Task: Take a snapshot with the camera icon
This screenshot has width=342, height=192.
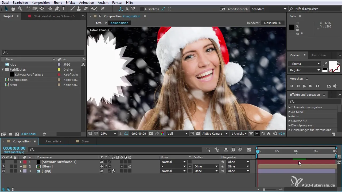Action: tap(151, 134)
